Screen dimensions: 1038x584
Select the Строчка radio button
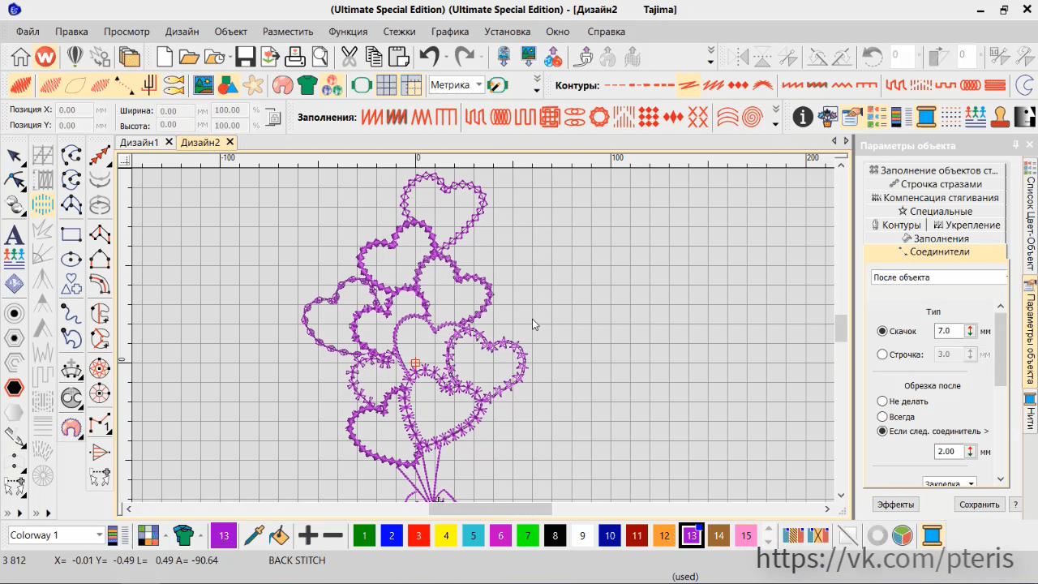[x=882, y=354]
